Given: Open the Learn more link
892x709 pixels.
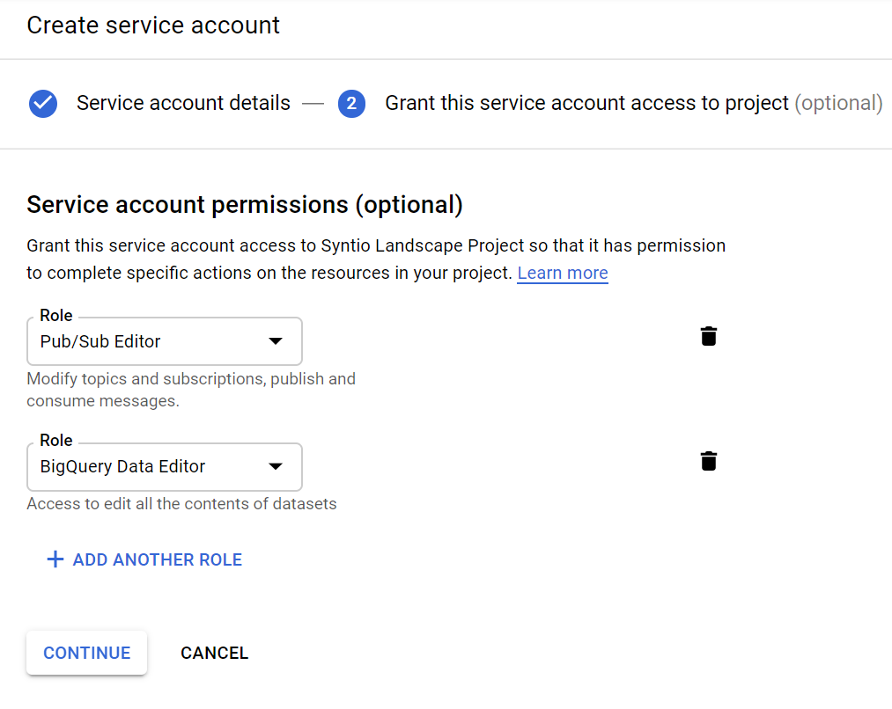Looking at the screenshot, I should tap(563, 274).
